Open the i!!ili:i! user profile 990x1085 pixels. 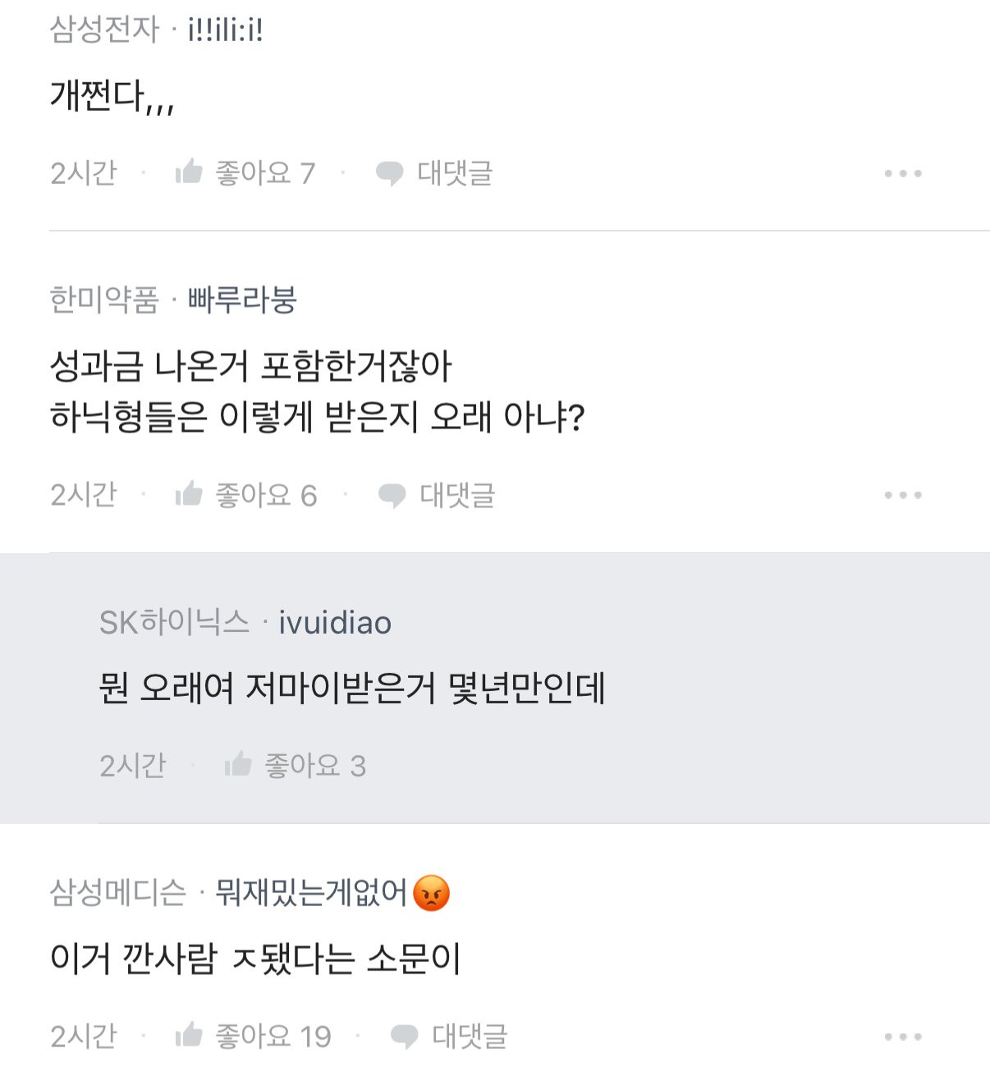226,30
